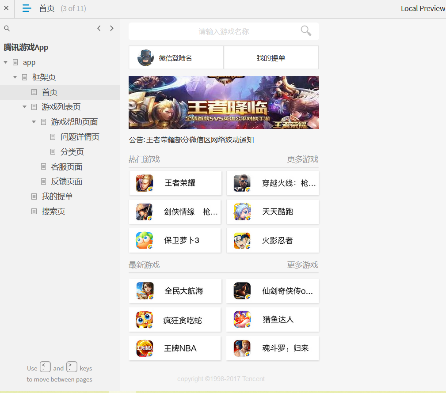Click the 疯狂贪吃蛇 game icon
This screenshot has height=393, width=446.
coord(145,320)
